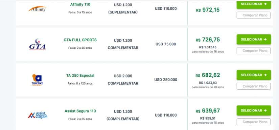Screen dimensions: 279x130
Task: Toggle Comparar Plano for Assist Seguro 110
Action: (254, 122)
